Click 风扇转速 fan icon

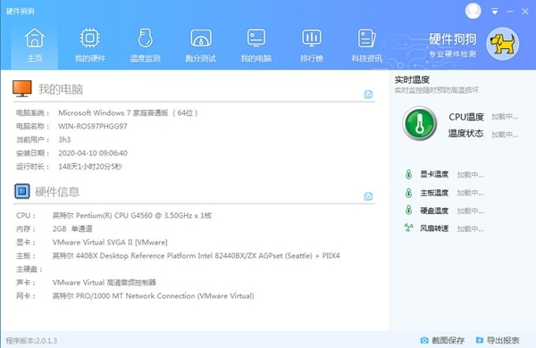pos(408,228)
